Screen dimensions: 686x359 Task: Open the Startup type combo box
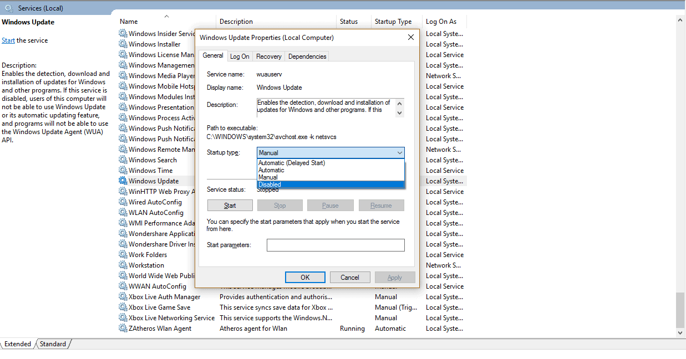(x=331, y=153)
